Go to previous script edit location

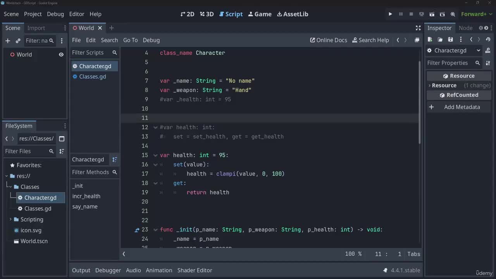click(x=398, y=40)
